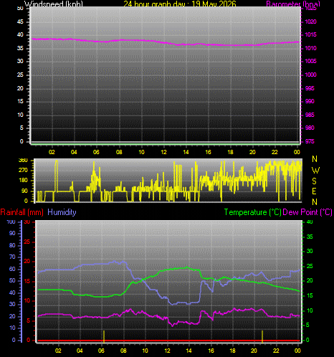Click the 980 value on the barometer axis
334x357 pixels.
point(310,128)
